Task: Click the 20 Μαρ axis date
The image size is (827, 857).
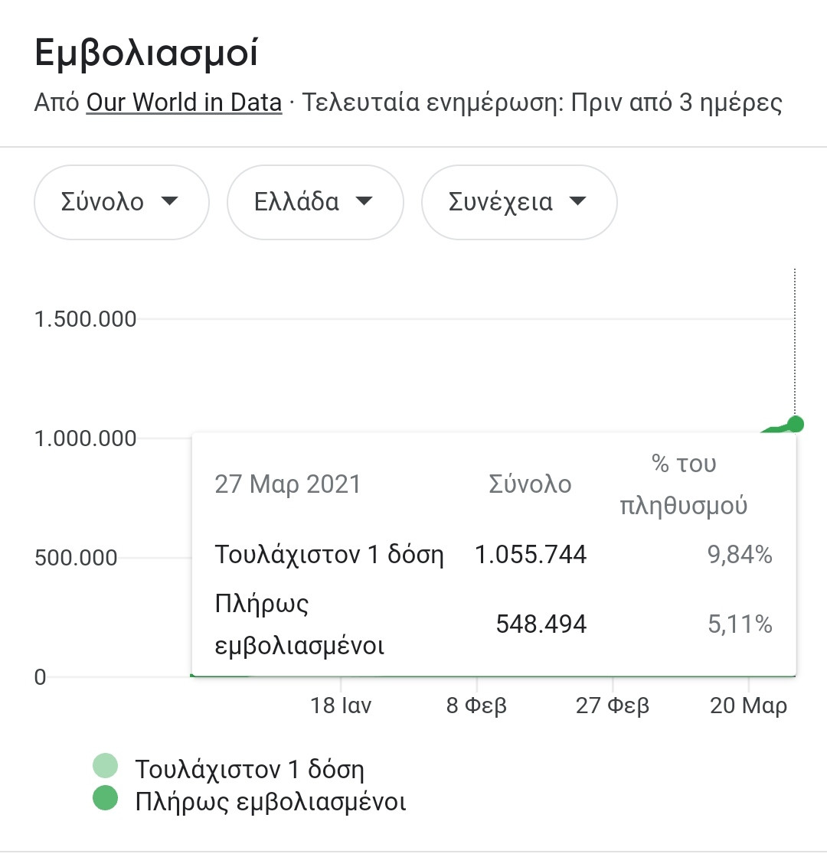Action: coord(748,705)
